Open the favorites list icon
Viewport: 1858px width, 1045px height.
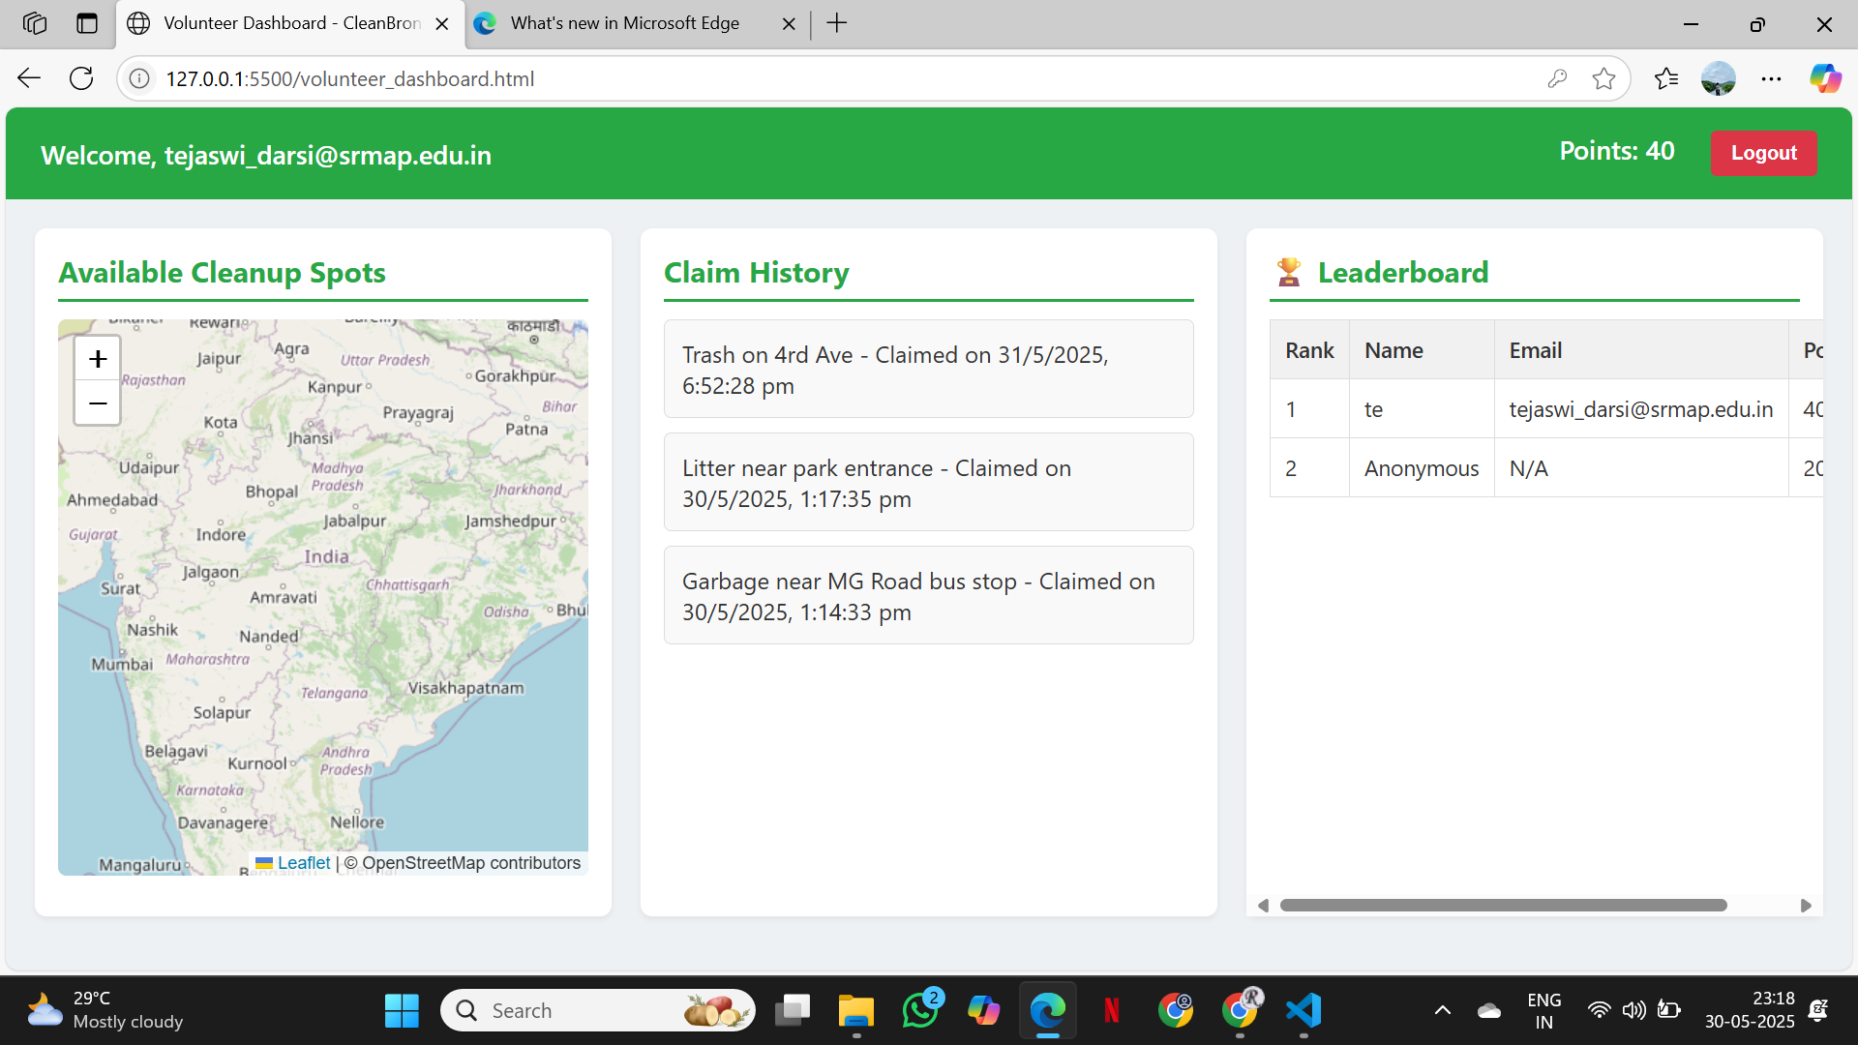tap(1665, 78)
